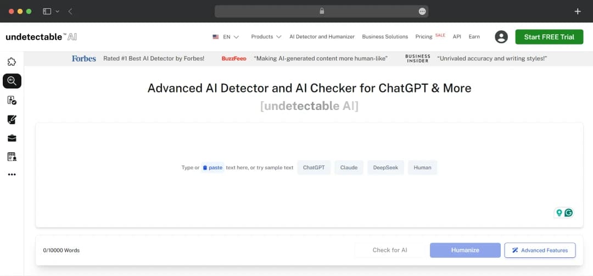Click Start FREE Trial button

(549, 37)
